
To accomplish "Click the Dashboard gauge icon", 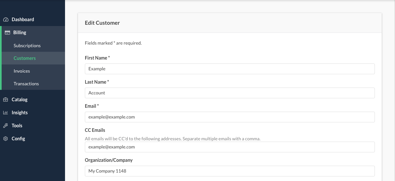I will pyautogui.click(x=6, y=20).
